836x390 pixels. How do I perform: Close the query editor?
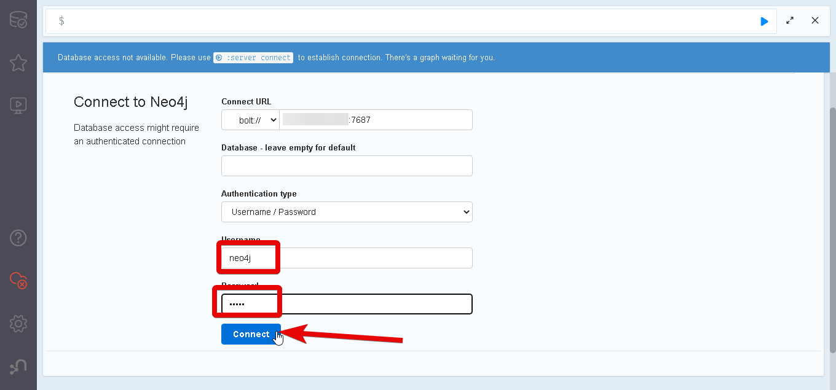click(815, 21)
